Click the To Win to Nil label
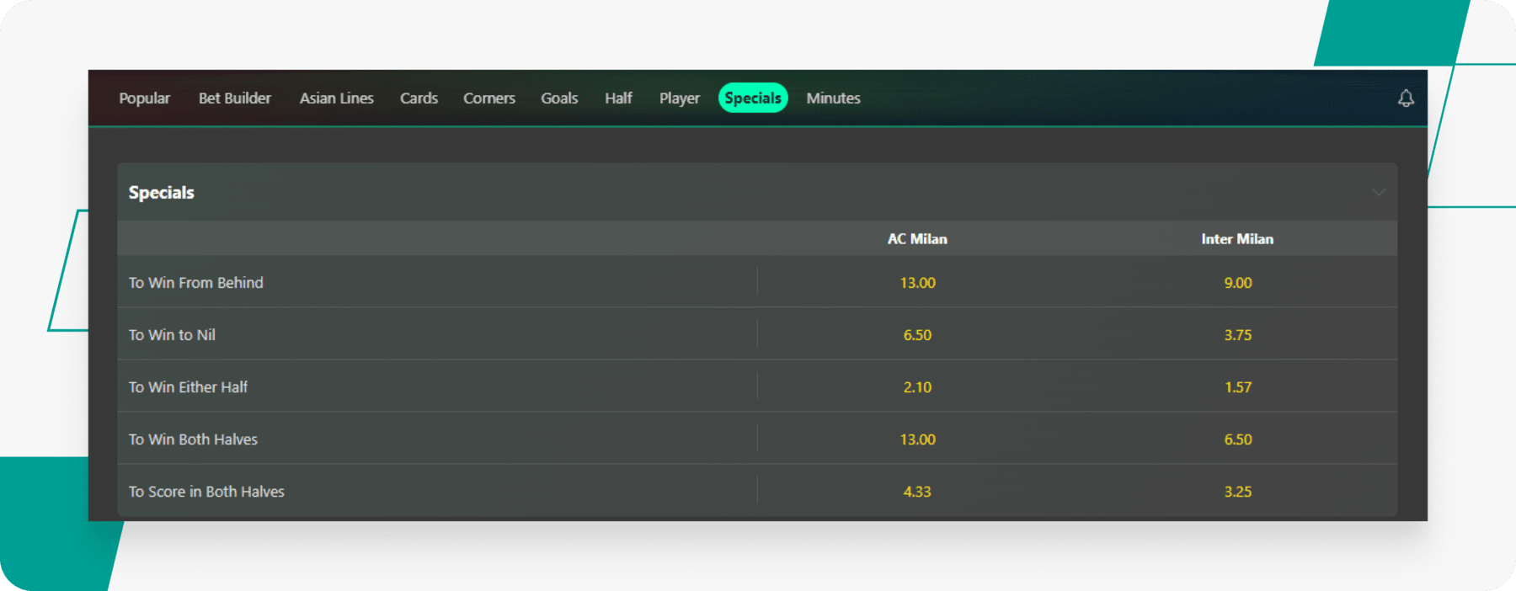 pos(172,335)
